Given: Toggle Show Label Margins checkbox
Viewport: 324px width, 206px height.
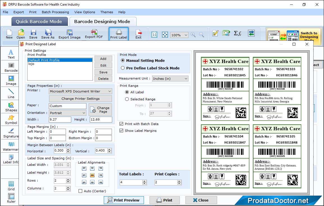Looking at the screenshot, I should point(121,131).
